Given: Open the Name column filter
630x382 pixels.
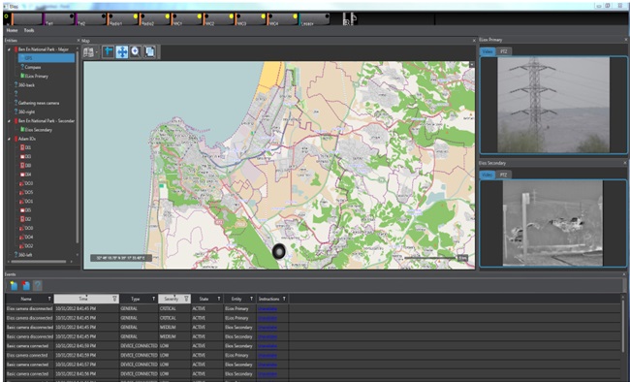Looking at the screenshot, I should pos(49,299).
